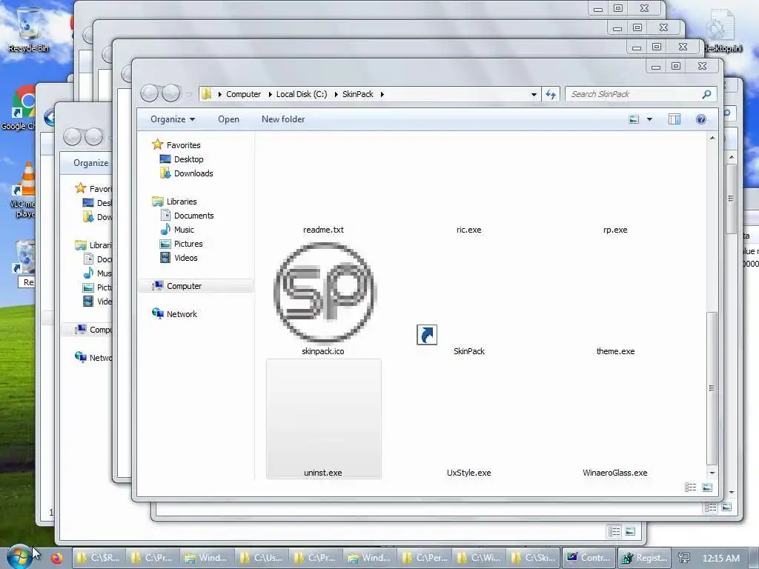Select Desktop in the navigation pane
759x569 pixels.
click(x=189, y=159)
